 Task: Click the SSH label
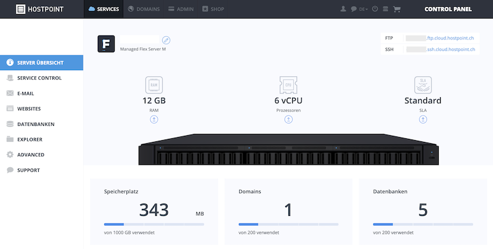[389, 49]
